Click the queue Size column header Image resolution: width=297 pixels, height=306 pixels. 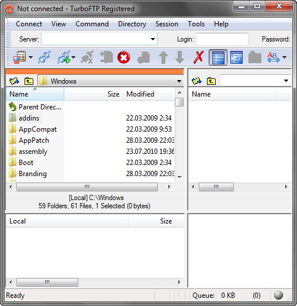[x=152, y=221]
